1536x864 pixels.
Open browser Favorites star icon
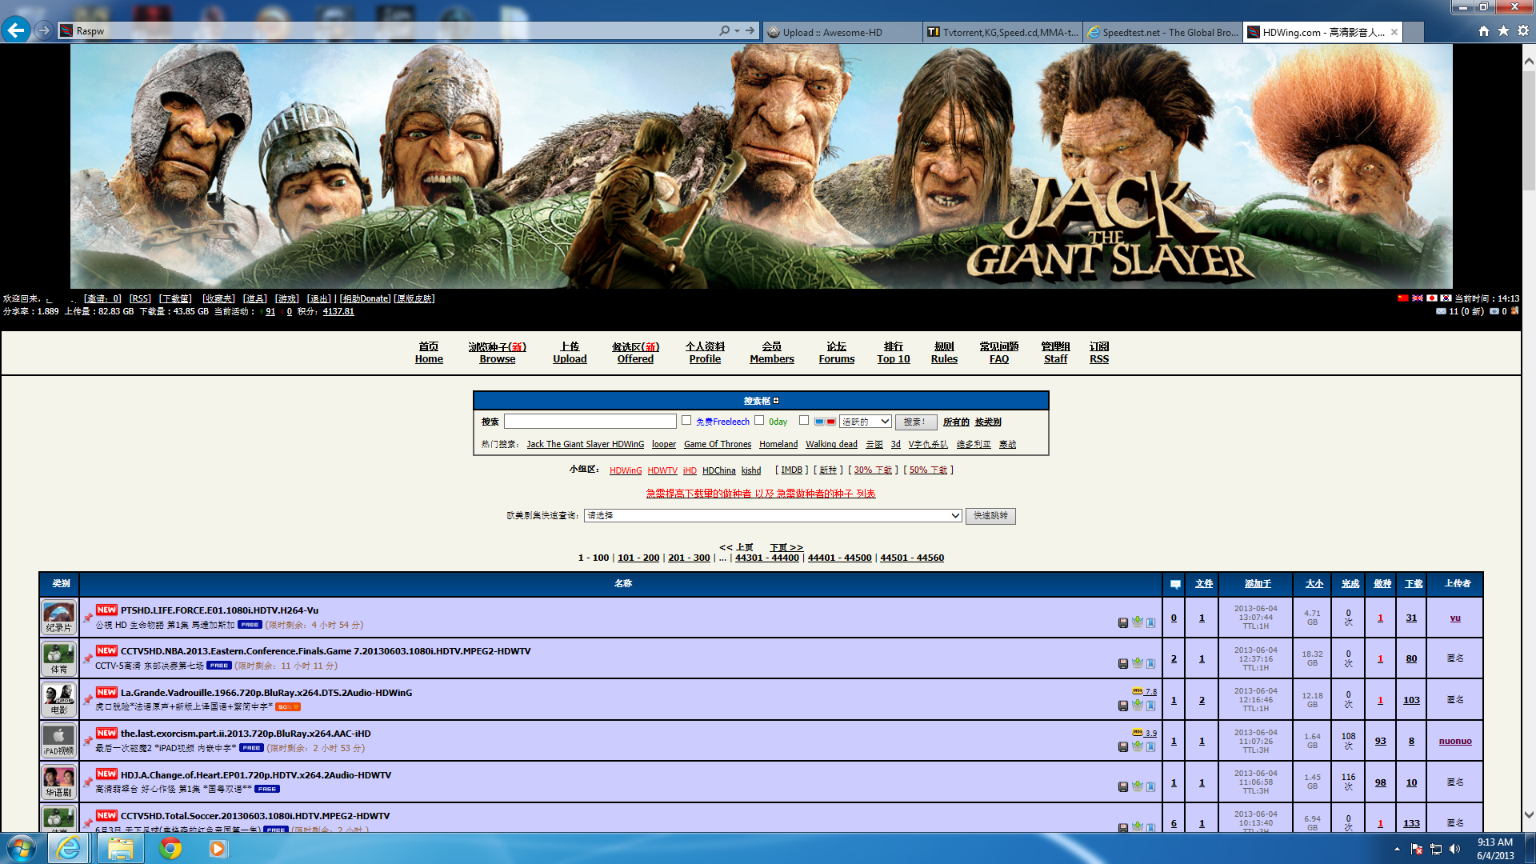(x=1503, y=31)
